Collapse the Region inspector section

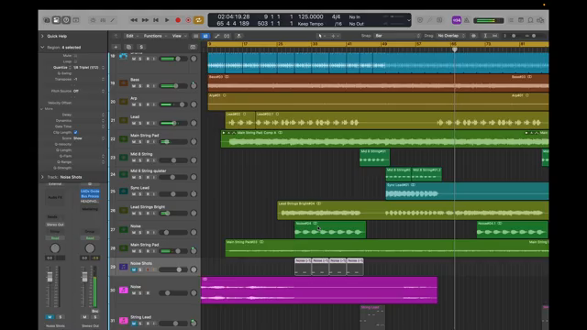point(42,47)
